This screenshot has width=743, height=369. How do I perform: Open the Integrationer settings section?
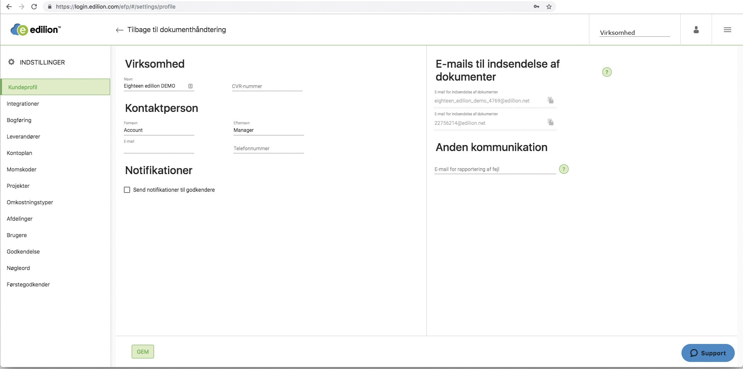(x=23, y=104)
